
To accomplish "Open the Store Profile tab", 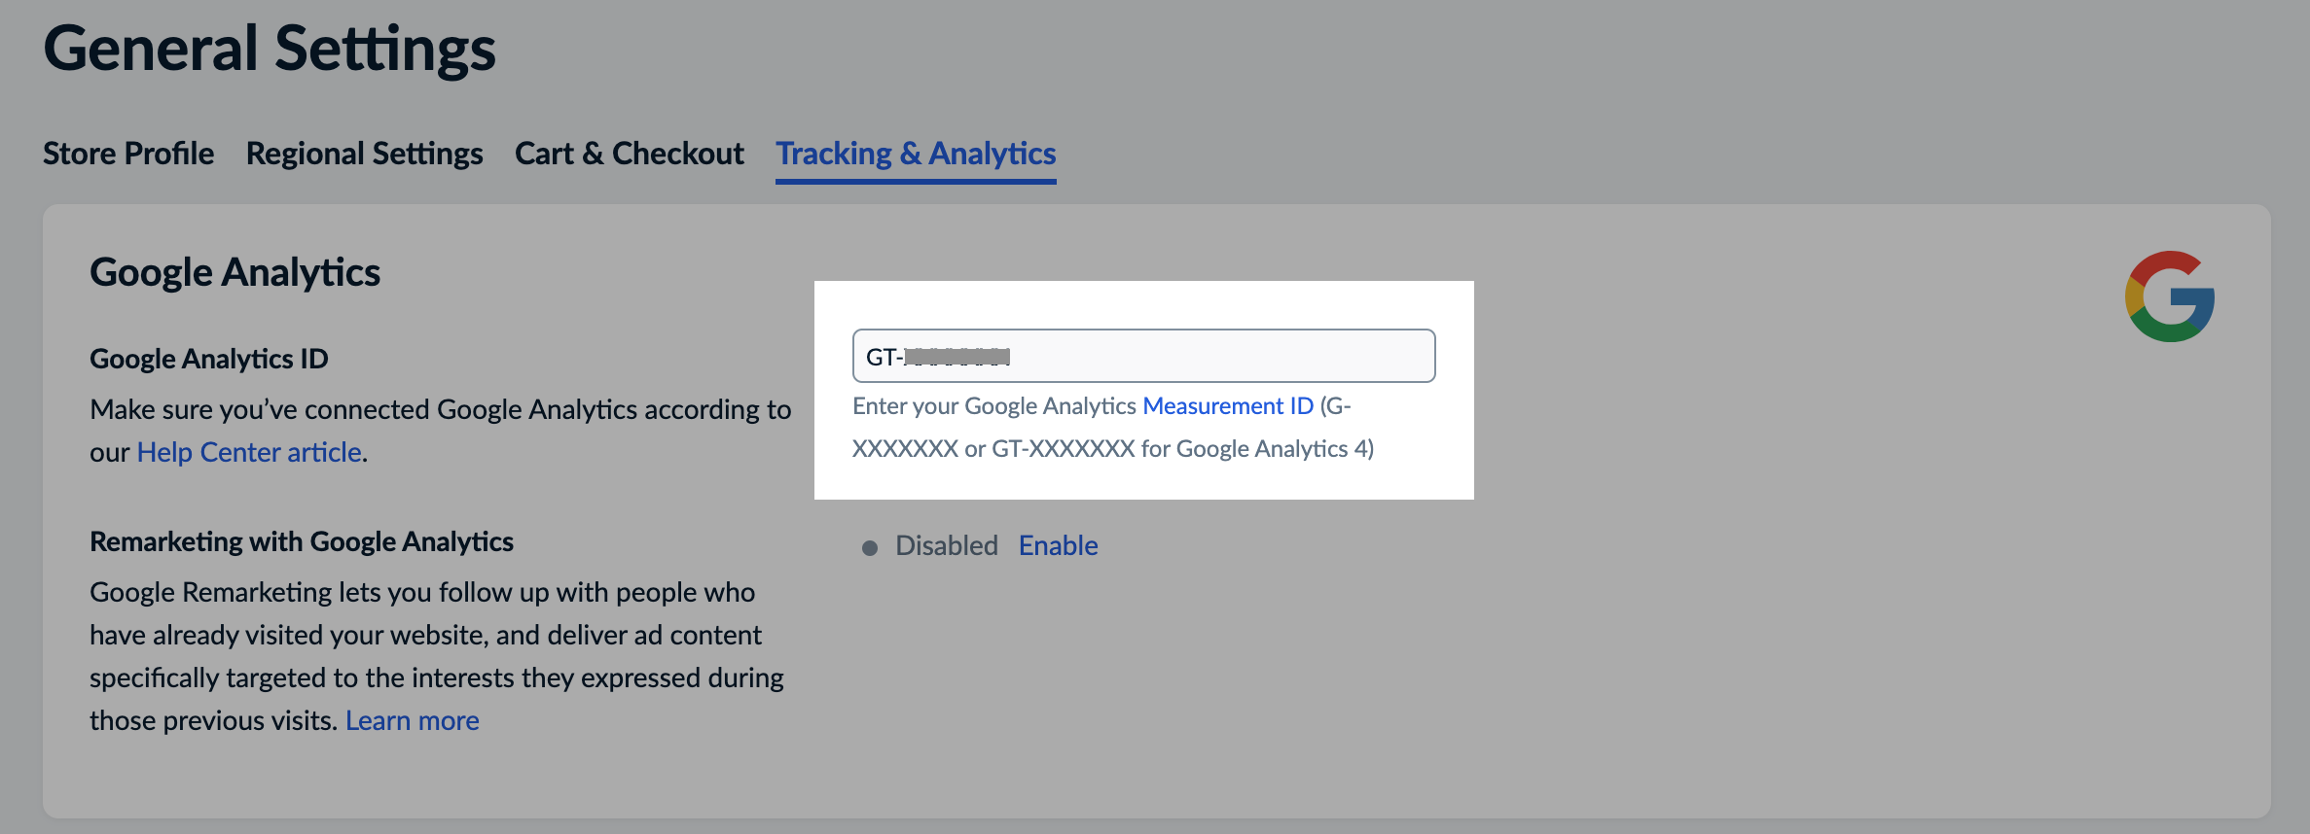I will 128,154.
